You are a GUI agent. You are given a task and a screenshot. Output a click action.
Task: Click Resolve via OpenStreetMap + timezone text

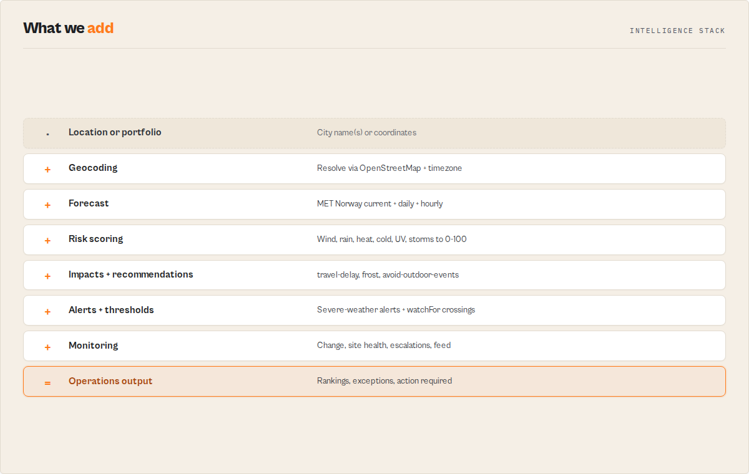point(389,168)
